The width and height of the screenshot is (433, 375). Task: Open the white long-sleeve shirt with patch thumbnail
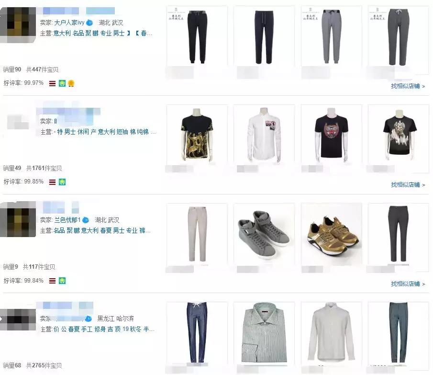pyautogui.click(x=264, y=135)
